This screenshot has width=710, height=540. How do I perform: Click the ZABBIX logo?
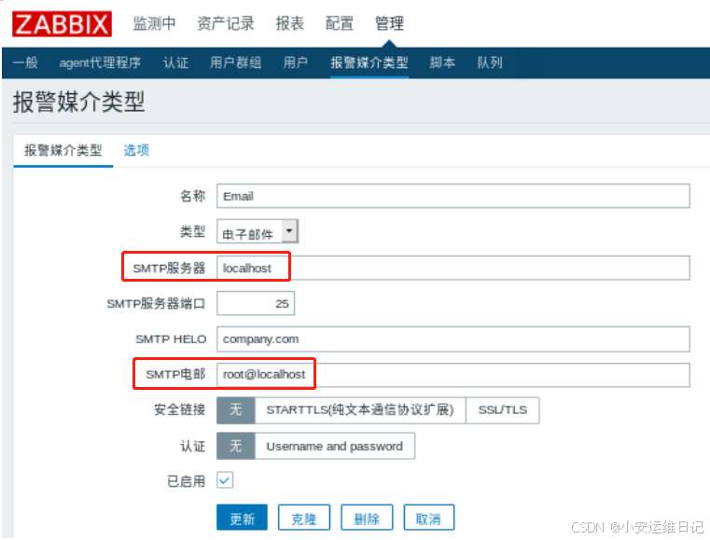tap(62, 24)
